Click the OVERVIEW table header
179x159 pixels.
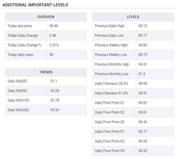[x=46, y=17]
